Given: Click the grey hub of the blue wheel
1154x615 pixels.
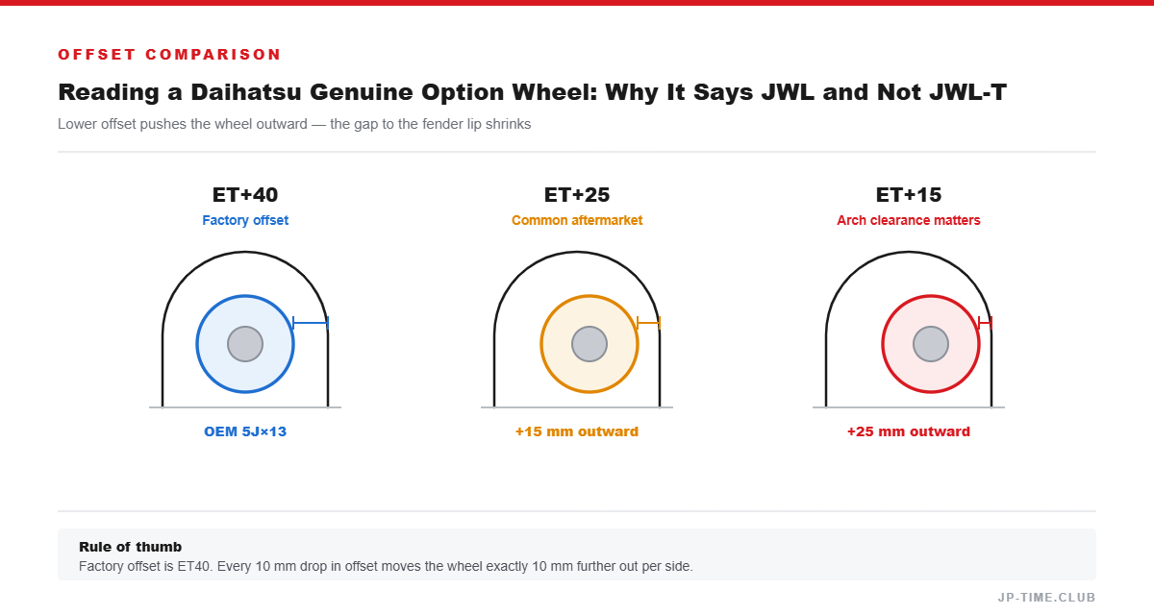Looking at the screenshot, I should [x=245, y=344].
